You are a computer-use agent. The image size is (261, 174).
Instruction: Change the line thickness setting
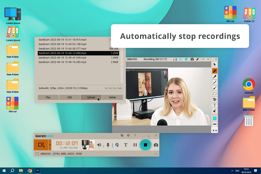[215, 124]
